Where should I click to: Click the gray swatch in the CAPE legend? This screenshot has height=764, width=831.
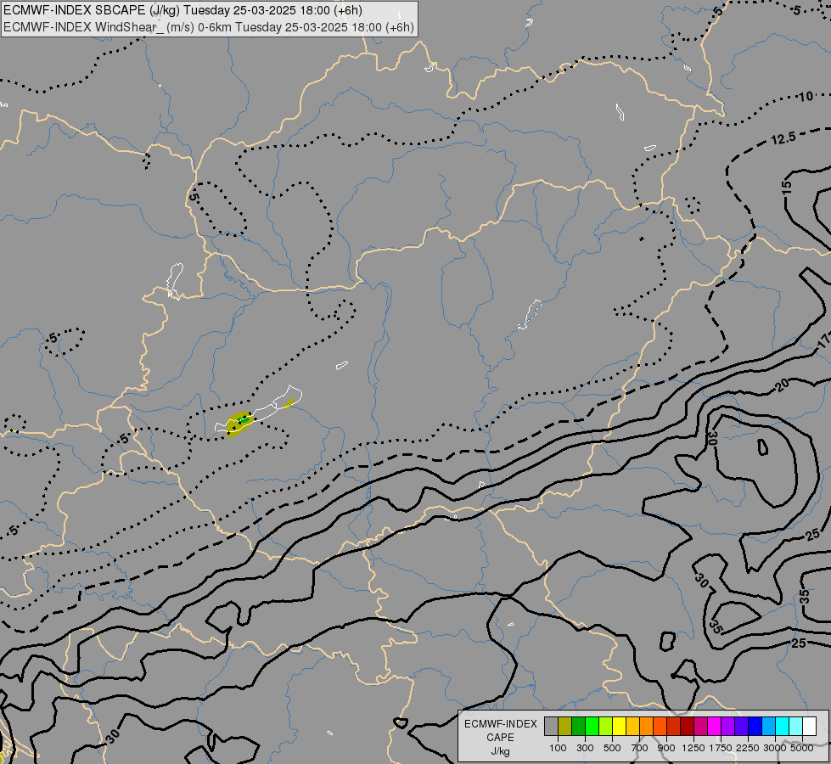[551, 726]
